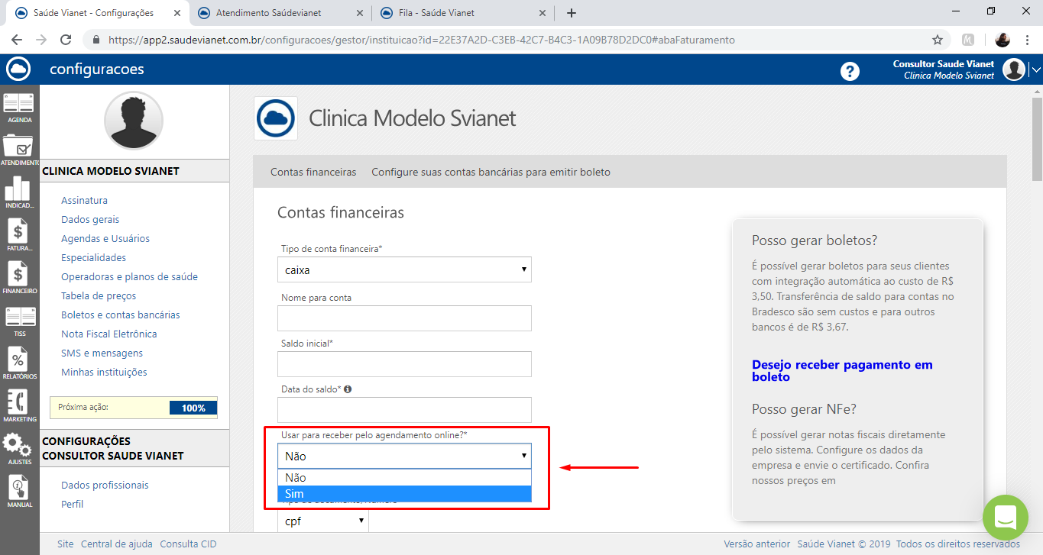Click the browser forward arrow
This screenshot has height=555, width=1043.
point(41,40)
